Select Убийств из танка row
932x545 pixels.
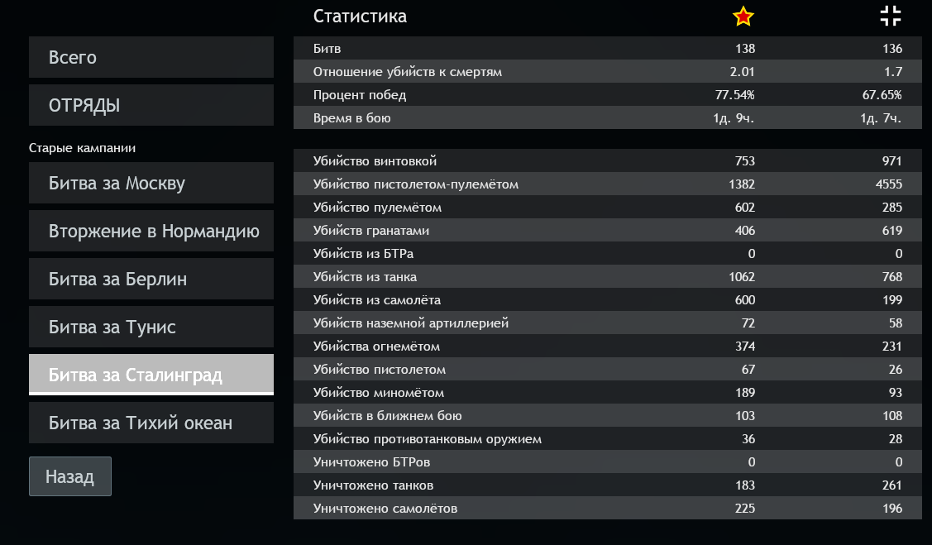(x=607, y=277)
